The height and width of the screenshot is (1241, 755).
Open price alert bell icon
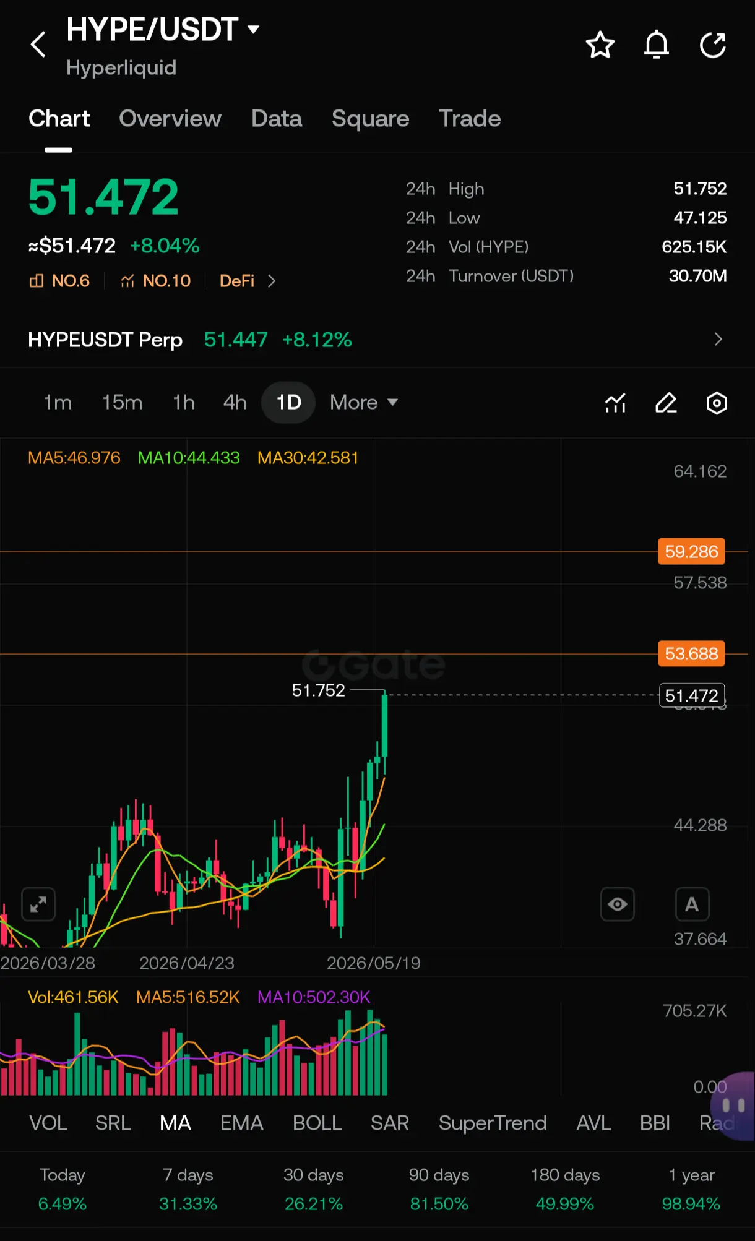pyautogui.click(x=657, y=45)
